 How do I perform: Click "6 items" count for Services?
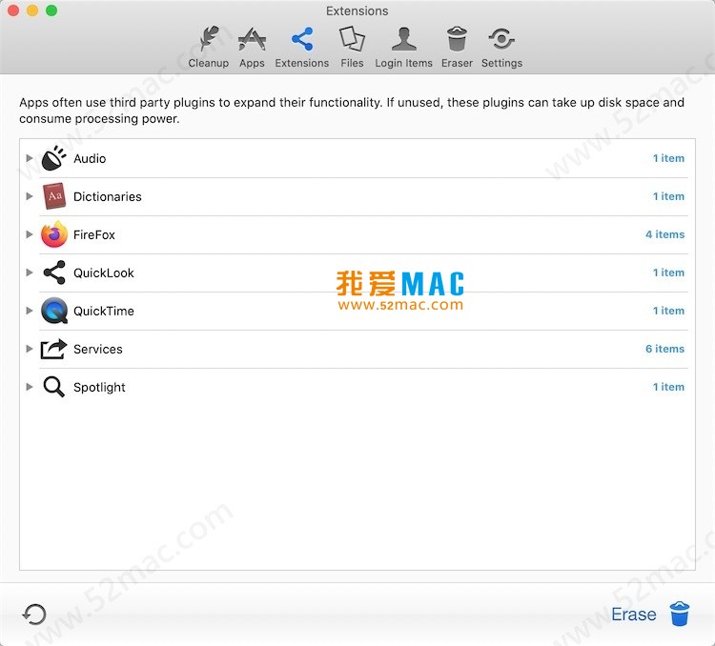point(664,349)
